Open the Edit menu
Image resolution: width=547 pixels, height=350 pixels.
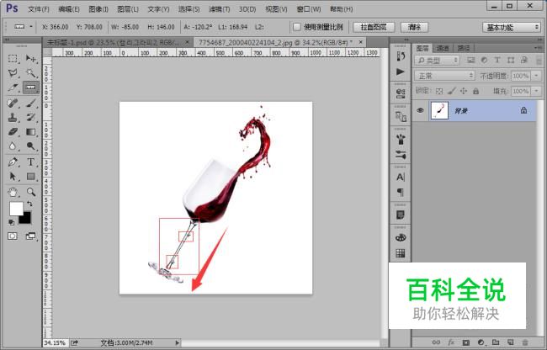click(69, 9)
